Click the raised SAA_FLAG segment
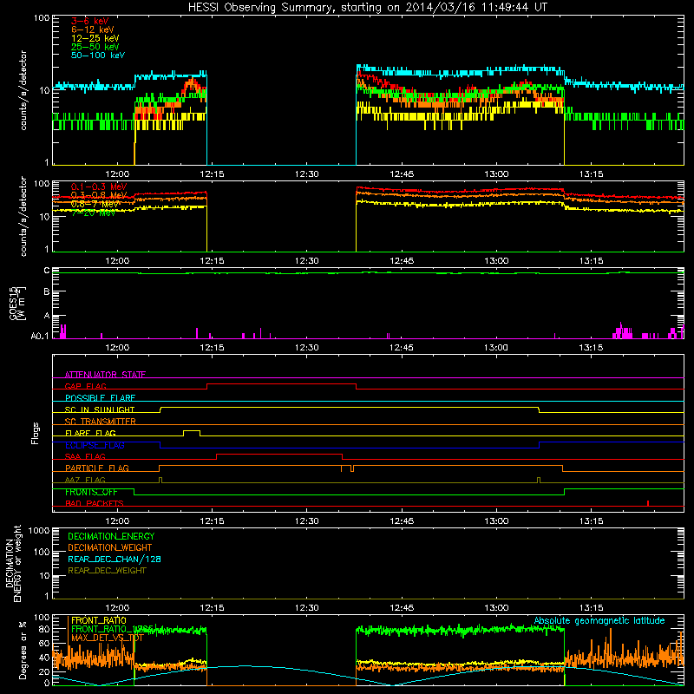This screenshot has width=694, height=694. click(x=279, y=454)
